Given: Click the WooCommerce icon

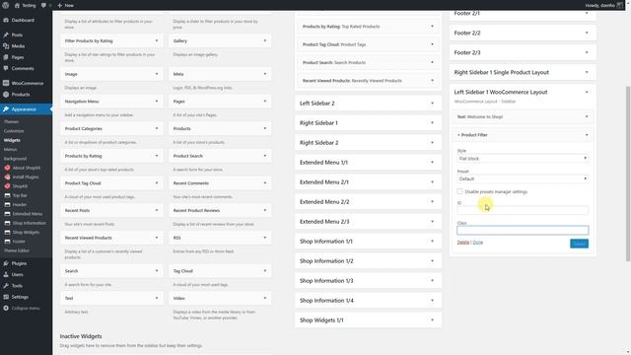Looking at the screenshot, I should point(6,83).
